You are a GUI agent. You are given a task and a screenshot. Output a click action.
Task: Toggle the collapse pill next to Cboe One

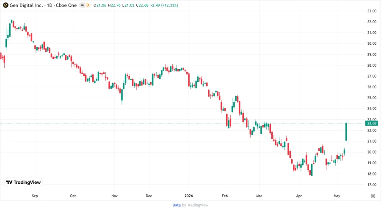coord(83,5)
